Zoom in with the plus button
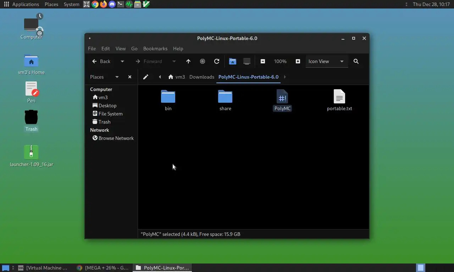Image resolution: width=454 pixels, height=272 pixels. point(298,61)
